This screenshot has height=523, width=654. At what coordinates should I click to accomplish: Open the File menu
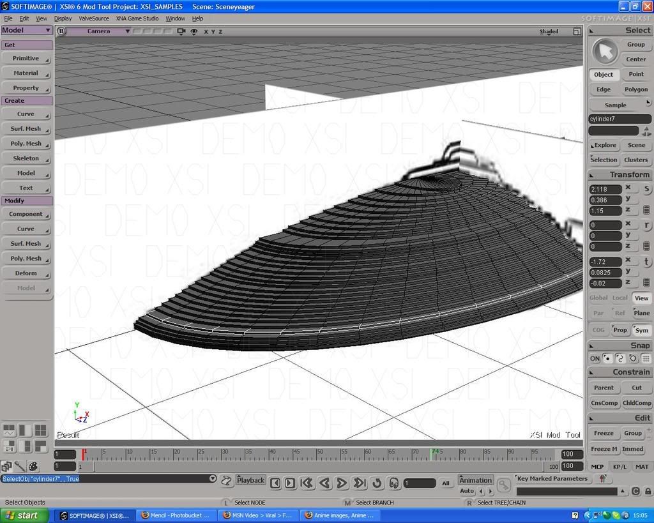click(x=8, y=19)
